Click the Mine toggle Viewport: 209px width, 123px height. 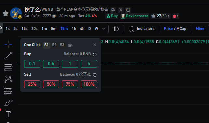[200, 29]
